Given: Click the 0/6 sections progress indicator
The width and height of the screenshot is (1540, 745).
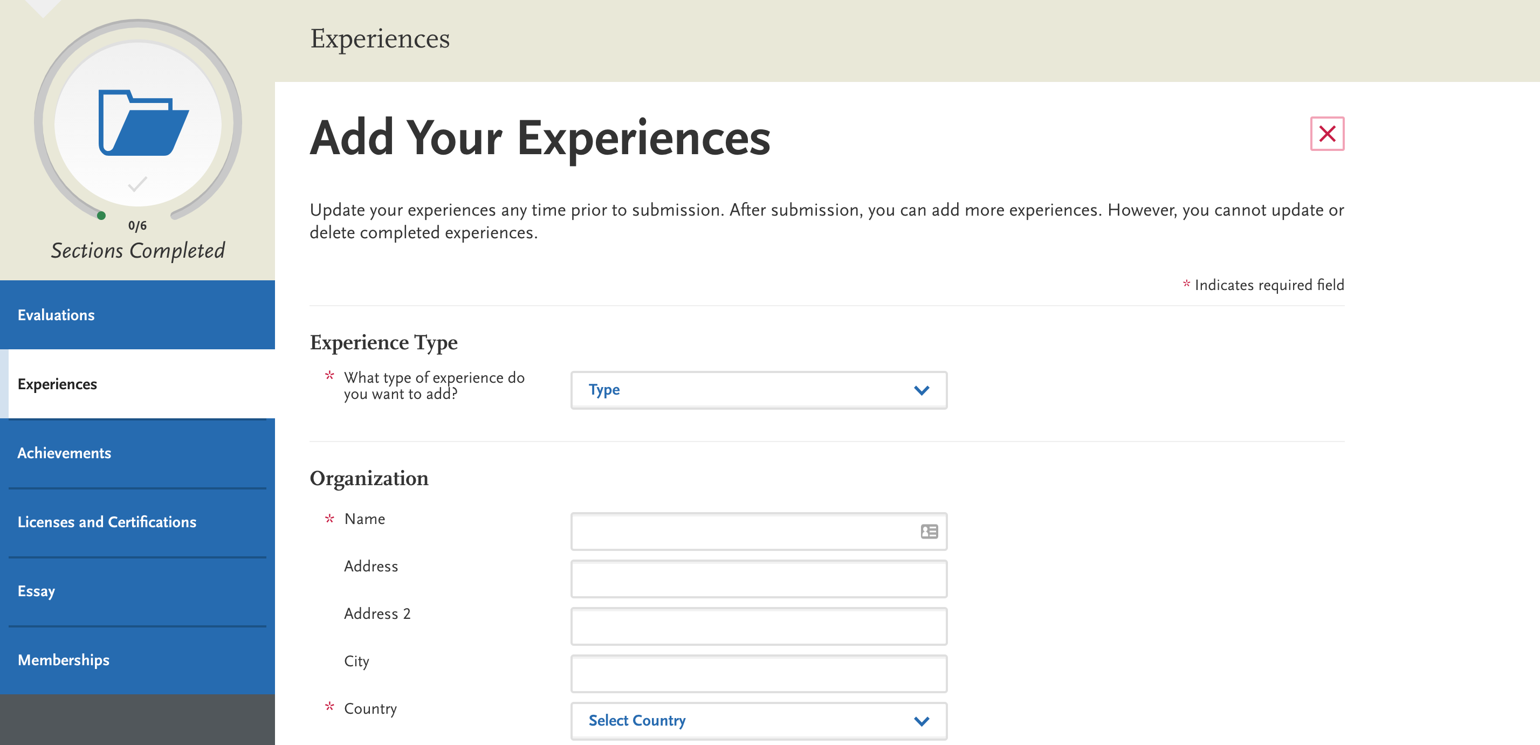Looking at the screenshot, I should pyautogui.click(x=137, y=225).
